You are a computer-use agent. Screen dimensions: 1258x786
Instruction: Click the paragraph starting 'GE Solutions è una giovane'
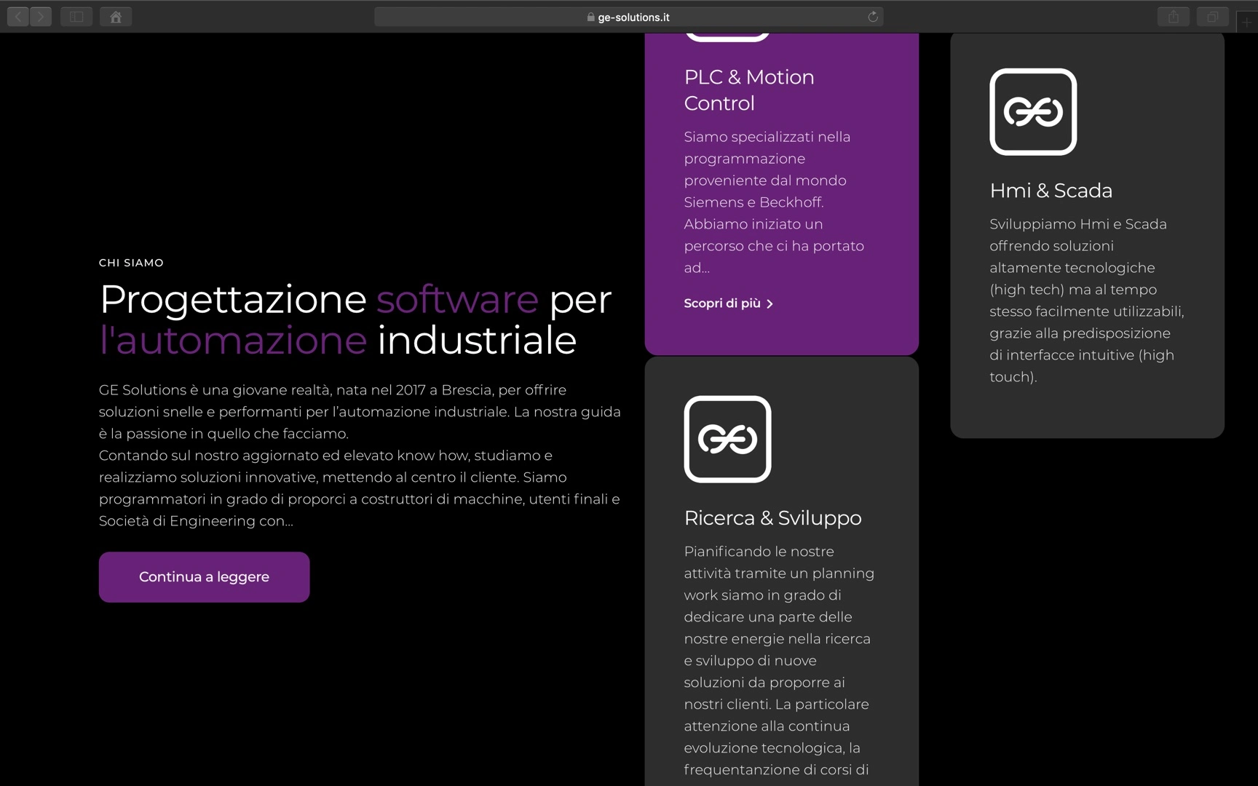[x=360, y=456]
